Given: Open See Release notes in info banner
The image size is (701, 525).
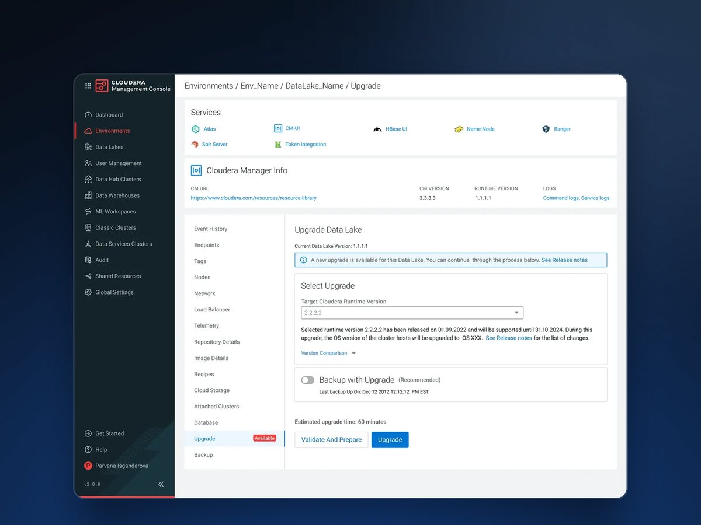Looking at the screenshot, I should pyautogui.click(x=564, y=260).
